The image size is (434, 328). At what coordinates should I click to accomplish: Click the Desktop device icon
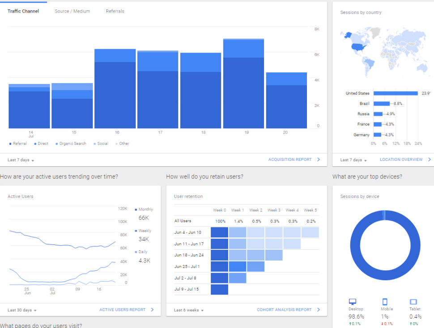coord(353,302)
